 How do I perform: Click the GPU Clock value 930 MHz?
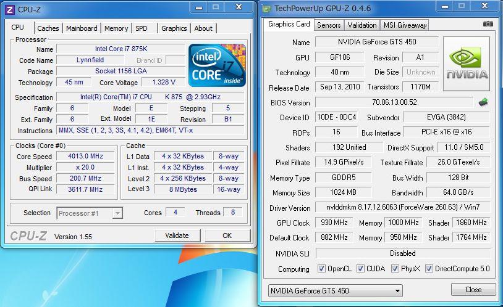click(x=334, y=223)
